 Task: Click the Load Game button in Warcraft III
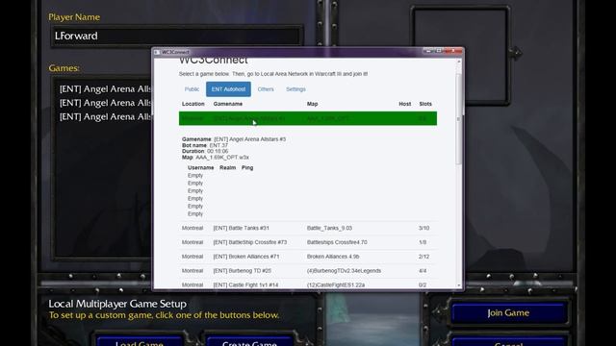[x=140, y=342]
